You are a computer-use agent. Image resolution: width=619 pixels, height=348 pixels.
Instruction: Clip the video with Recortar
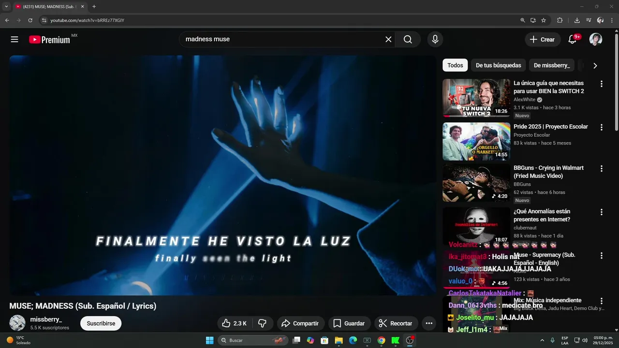396,323
